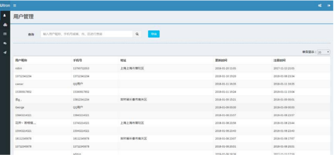Select nickname 13712341234 in first column
Viewport: 335px width, 155px height.
[23, 76]
